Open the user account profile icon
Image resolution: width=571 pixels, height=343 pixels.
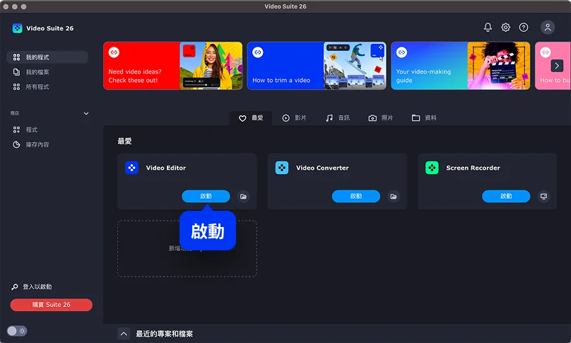coord(548,27)
